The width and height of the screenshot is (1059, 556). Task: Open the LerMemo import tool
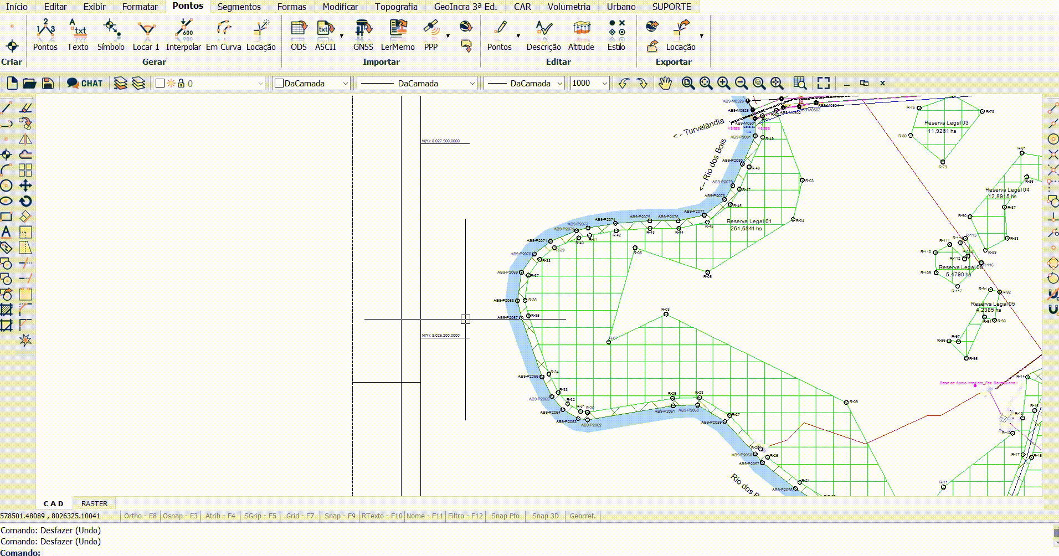pyautogui.click(x=397, y=35)
